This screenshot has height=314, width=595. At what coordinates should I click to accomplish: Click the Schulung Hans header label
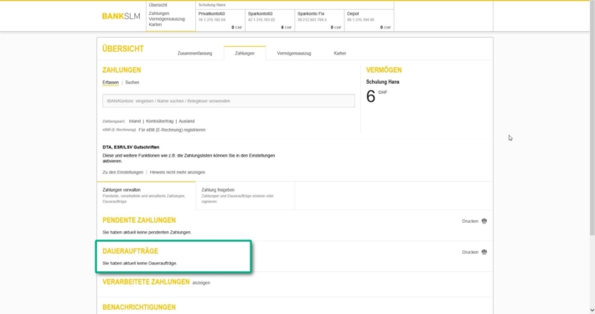click(x=212, y=5)
